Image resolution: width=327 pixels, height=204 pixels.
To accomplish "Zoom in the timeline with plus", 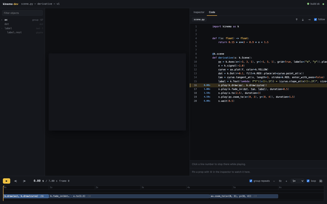I will tap(286, 181).
